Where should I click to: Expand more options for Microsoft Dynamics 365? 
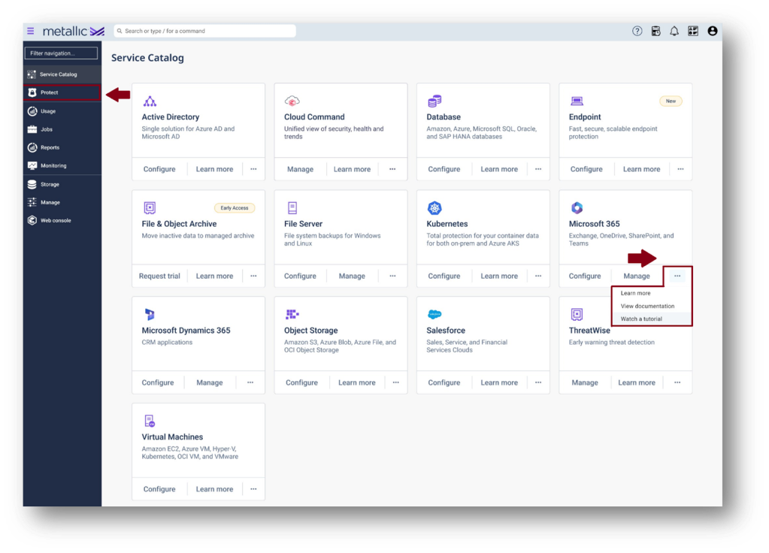click(250, 382)
